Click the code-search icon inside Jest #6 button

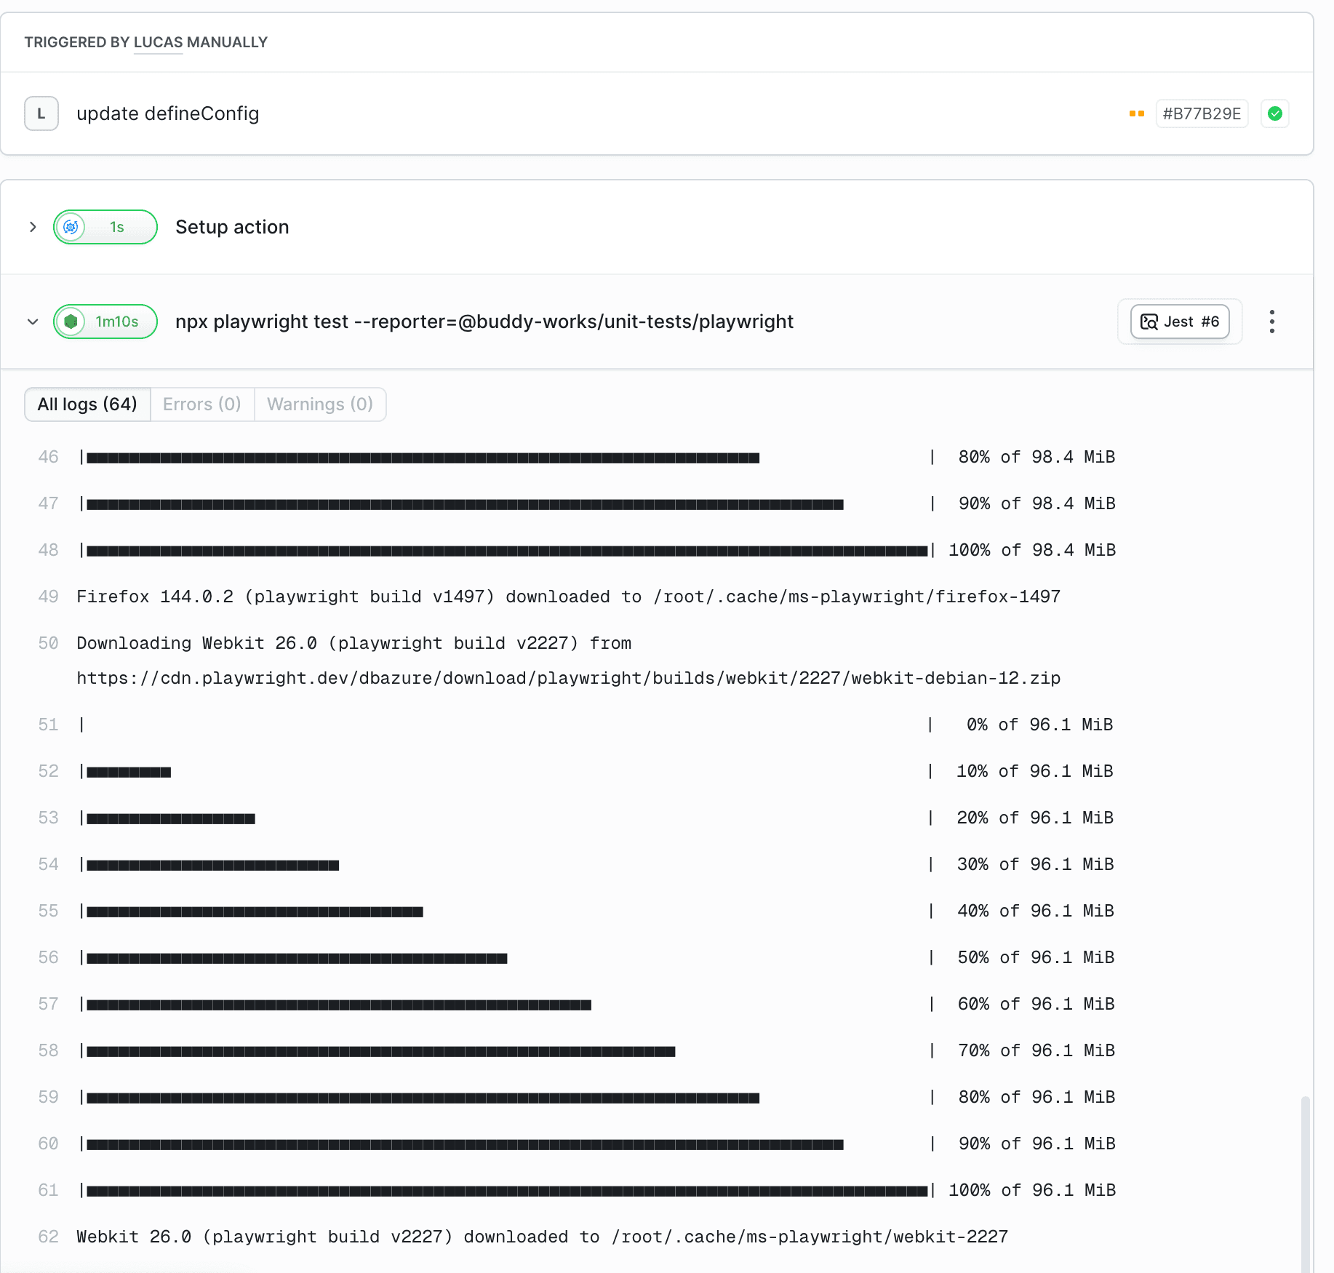(1149, 321)
